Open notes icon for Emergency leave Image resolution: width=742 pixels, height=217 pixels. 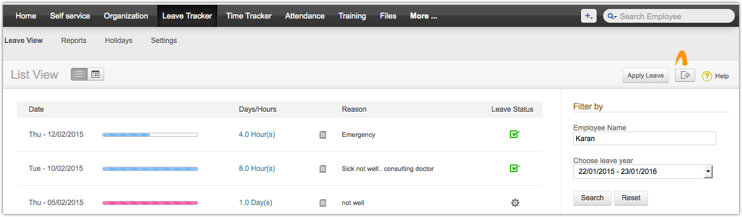[x=323, y=135]
